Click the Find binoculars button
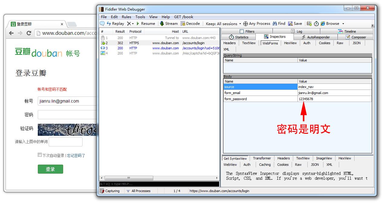Image resolution: width=383 pixels, height=203 pixels. tap(279, 23)
